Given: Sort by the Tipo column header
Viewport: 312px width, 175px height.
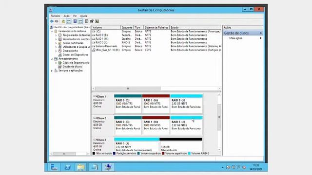Looking at the screenshot, I should pos(138,27).
